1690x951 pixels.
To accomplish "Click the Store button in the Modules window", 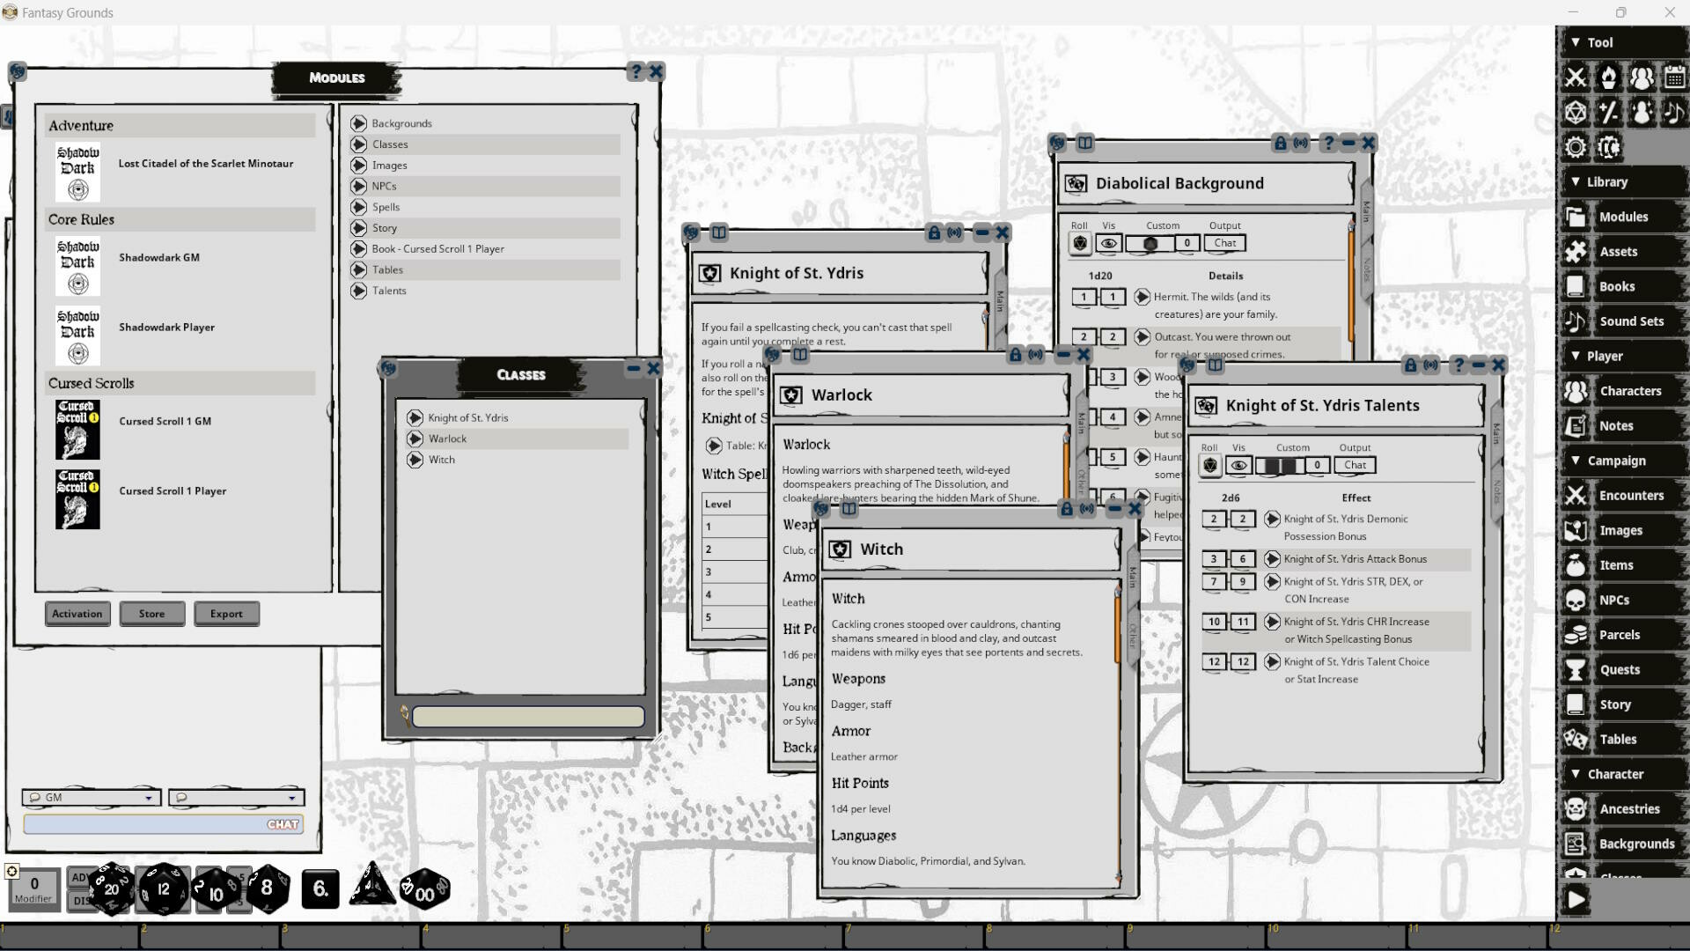I will coord(151,614).
